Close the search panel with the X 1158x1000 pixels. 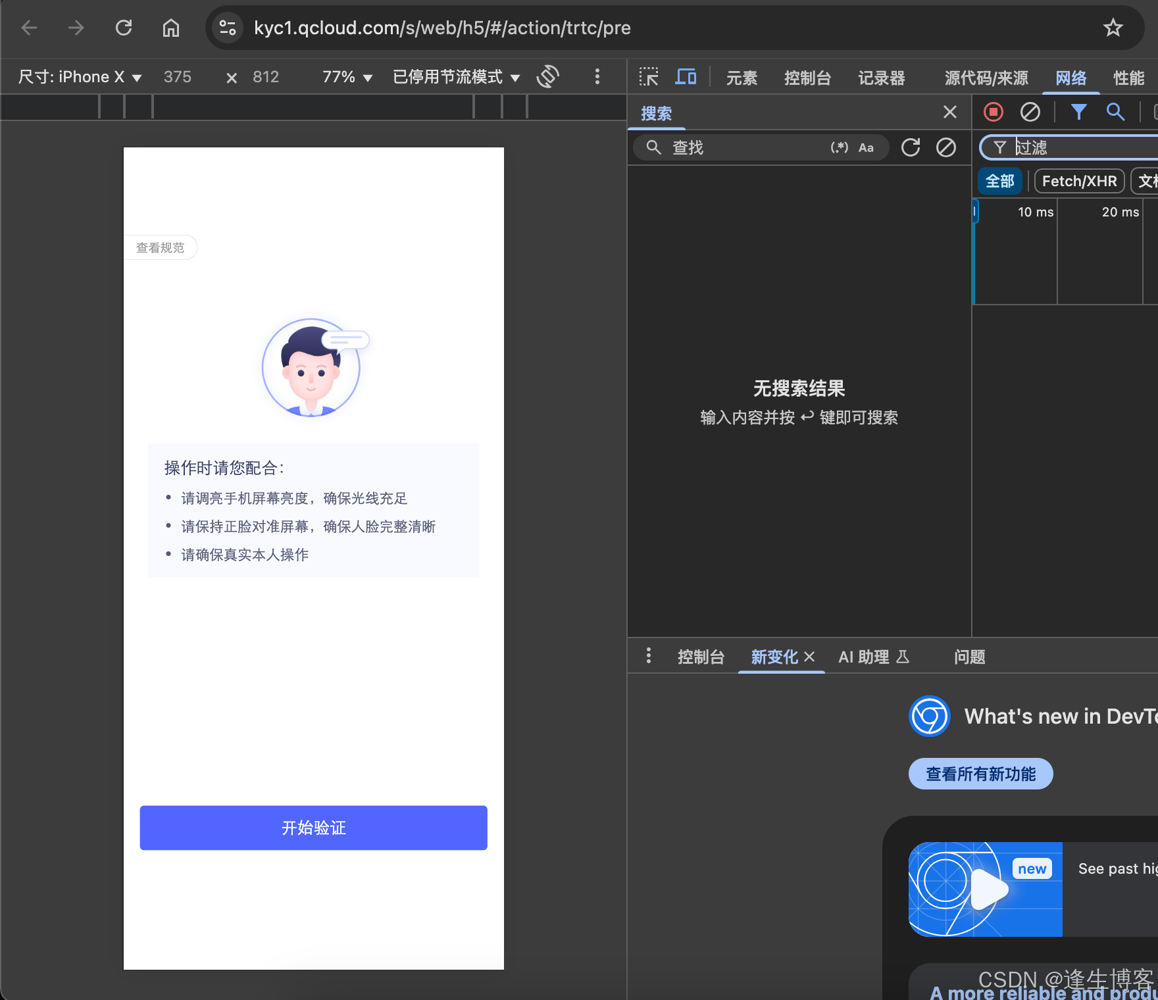[x=949, y=113]
